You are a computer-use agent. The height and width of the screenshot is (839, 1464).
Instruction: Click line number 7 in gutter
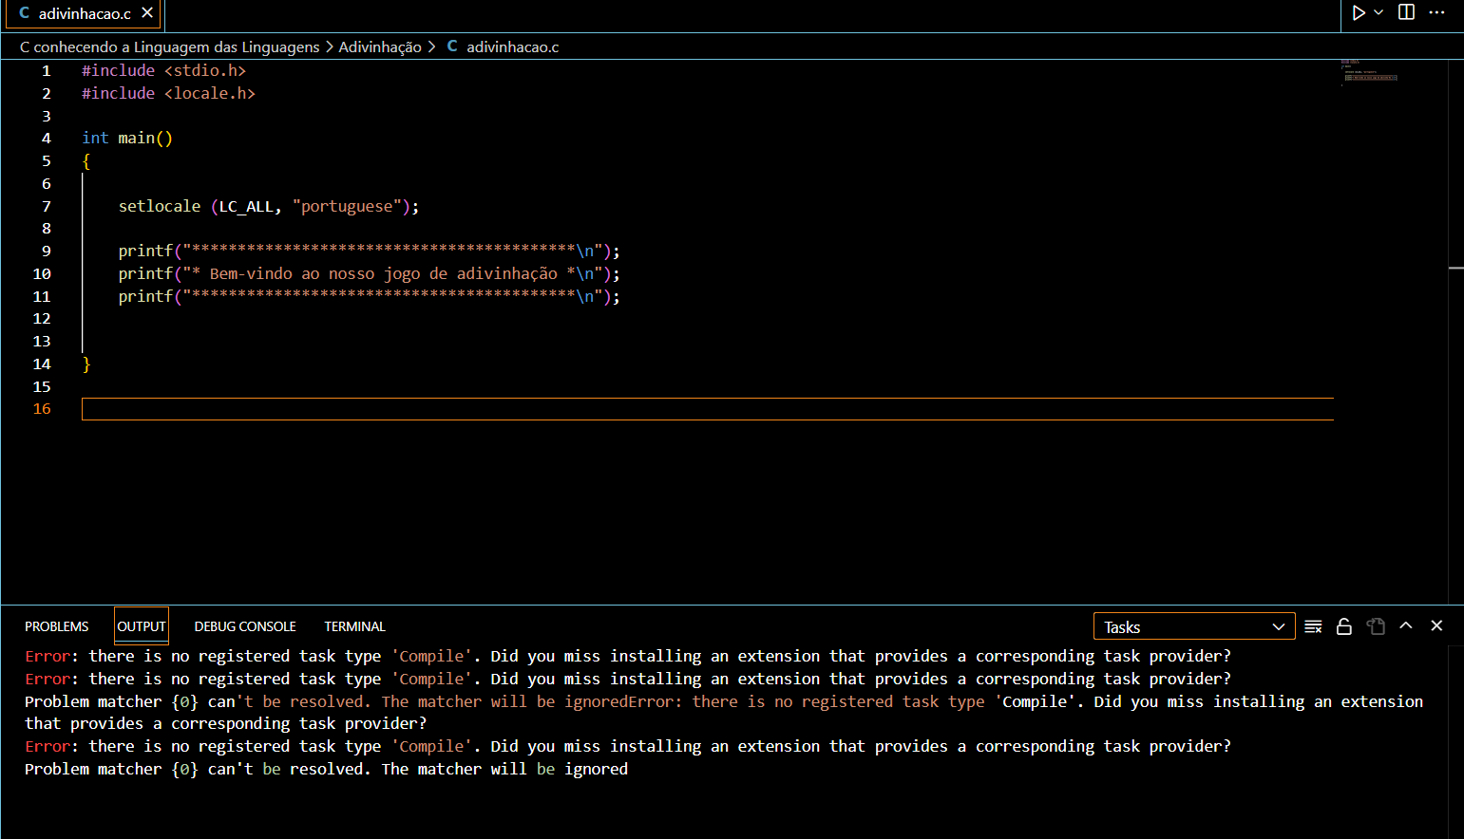pos(47,206)
